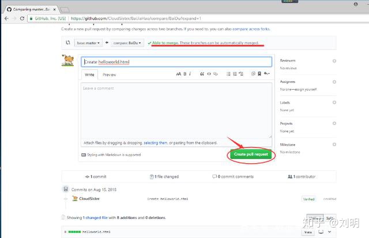This screenshot has width=369, height=238.
Task: Select the '1 contributor' tab
Action: pyautogui.click(x=302, y=176)
